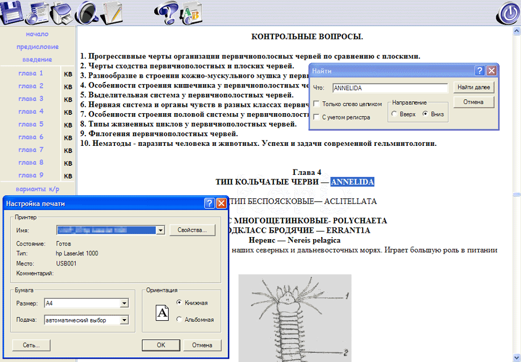Screen dimensions: 521x362
Task: Click help button in Настройка печати dialog
Action: tap(209, 203)
